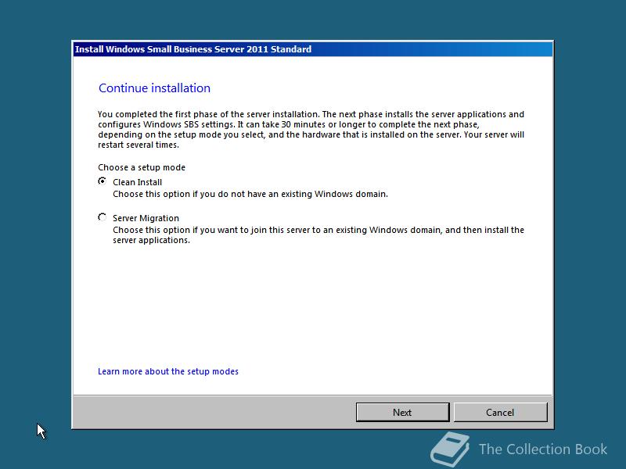Select the Server Migration radio button
626x469 pixels.
pyautogui.click(x=103, y=217)
